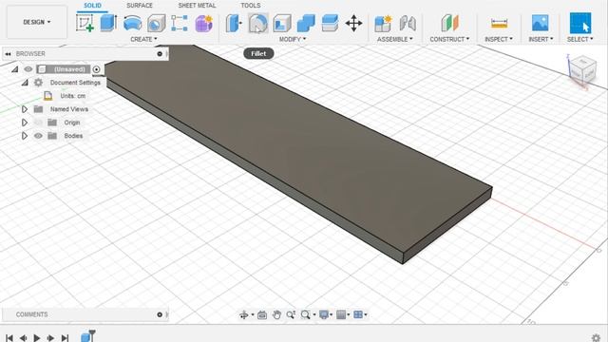Click the Pan hand icon
Viewport: 608px width, 342px height.
[276, 314]
